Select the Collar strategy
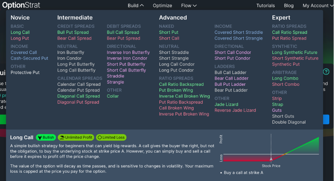The height and width of the screenshot is (181, 334). (113, 96)
